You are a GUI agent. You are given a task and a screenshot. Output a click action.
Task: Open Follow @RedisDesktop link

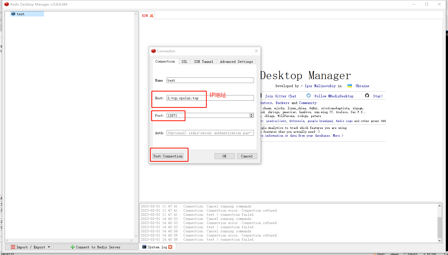pyautogui.click(x=334, y=96)
